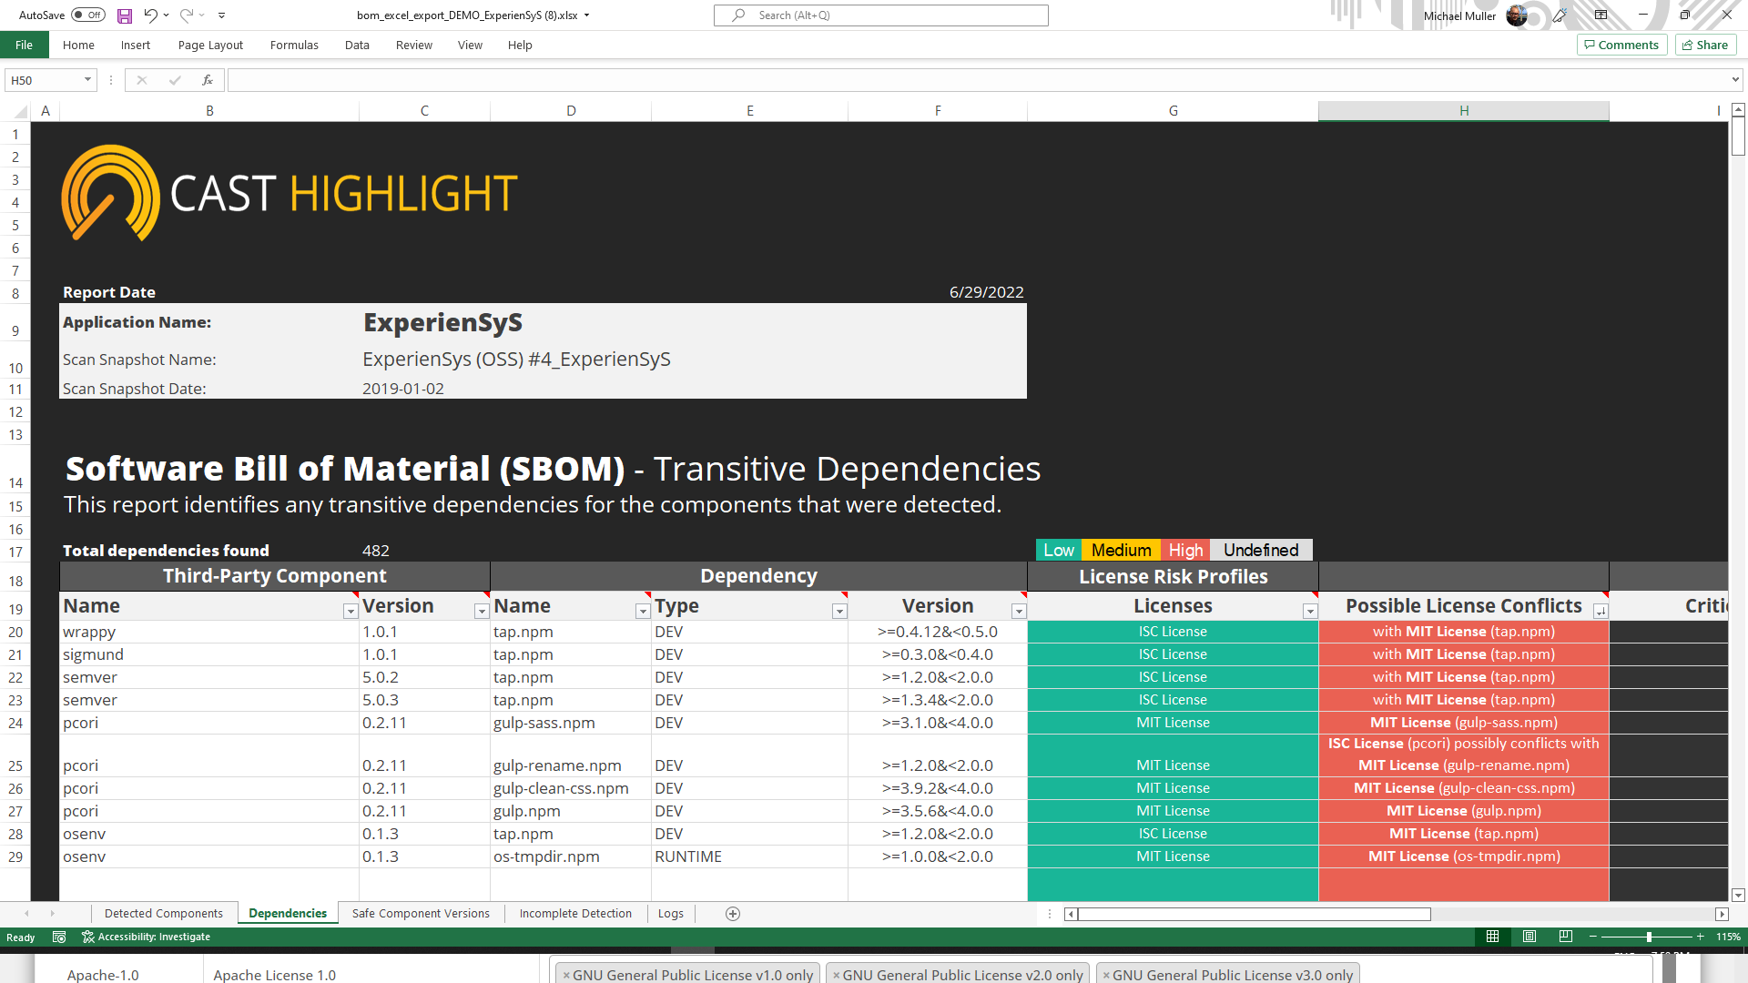Switch to Logs sheet tab
The width and height of the screenshot is (1748, 983).
pyautogui.click(x=671, y=913)
